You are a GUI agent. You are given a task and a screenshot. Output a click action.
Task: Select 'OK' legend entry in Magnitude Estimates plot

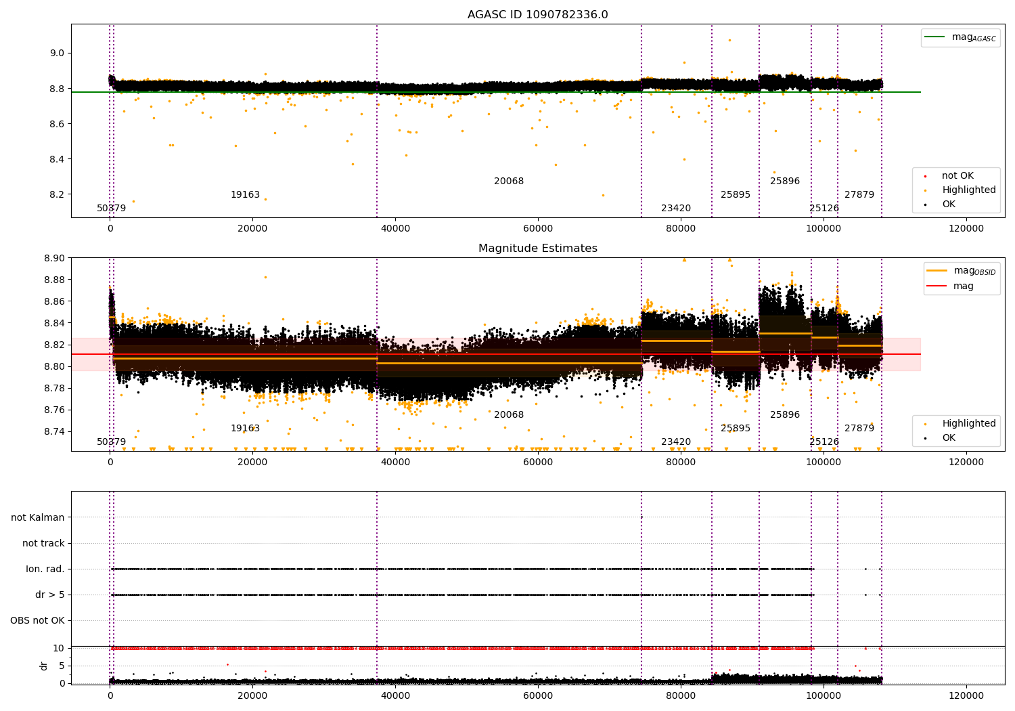(949, 437)
